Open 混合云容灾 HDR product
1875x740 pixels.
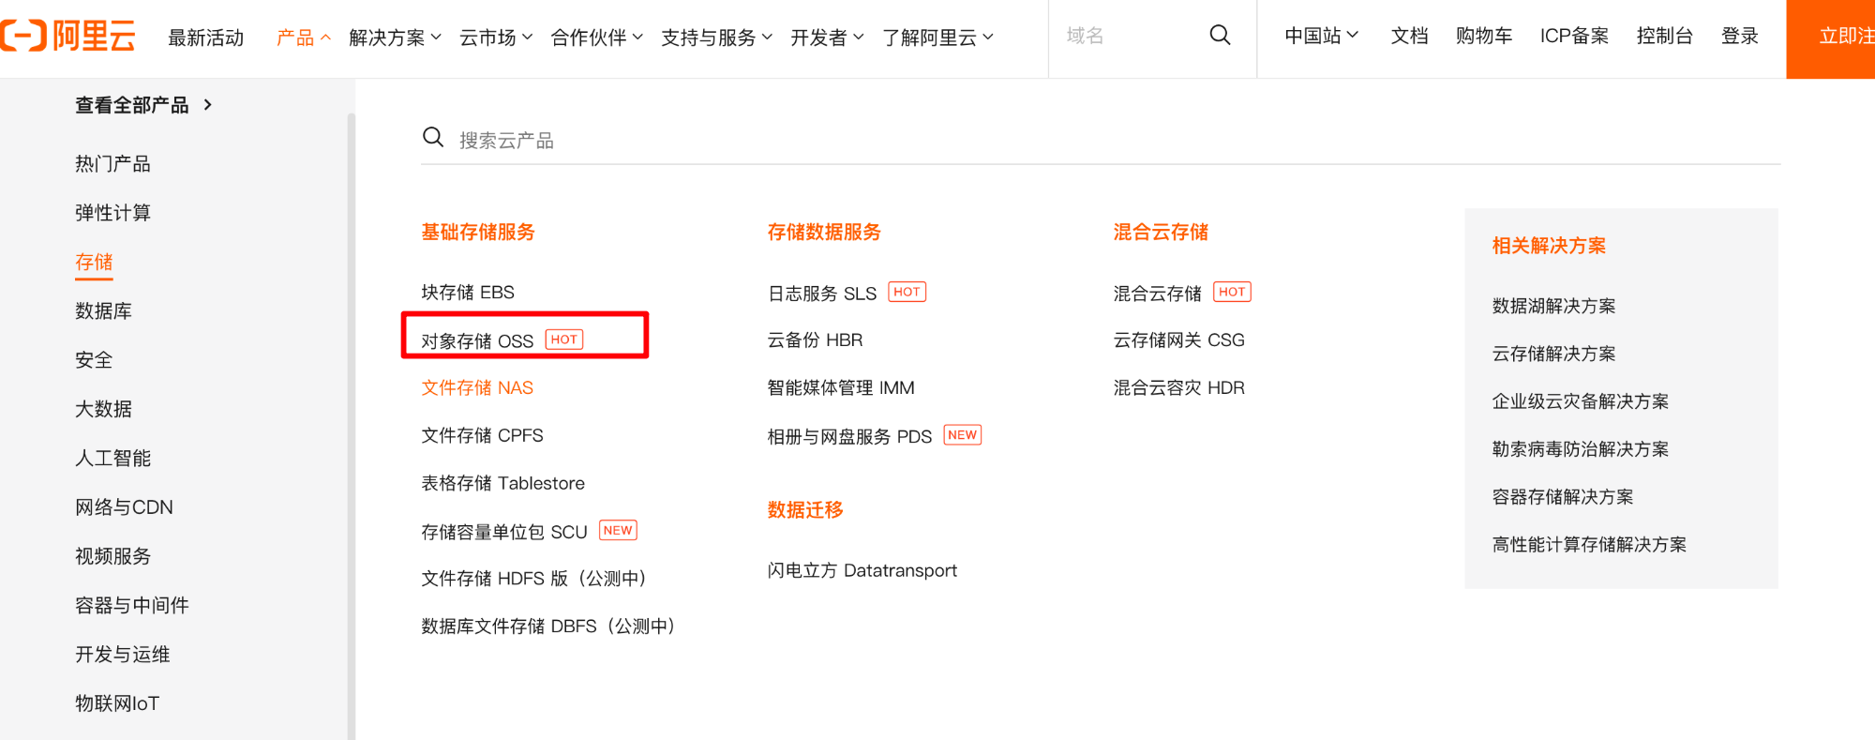pyautogui.click(x=1178, y=387)
